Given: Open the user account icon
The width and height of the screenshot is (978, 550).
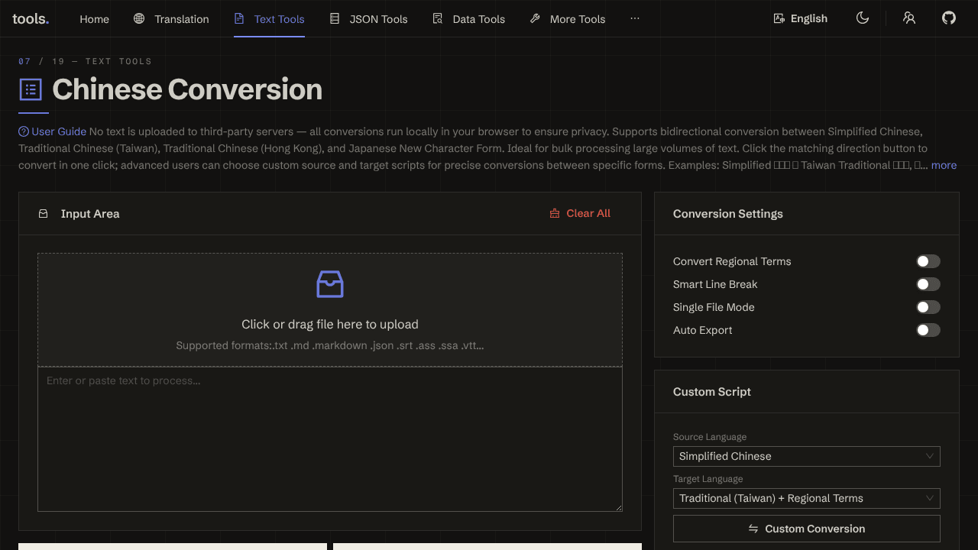Looking at the screenshot, I should point(909,18).
